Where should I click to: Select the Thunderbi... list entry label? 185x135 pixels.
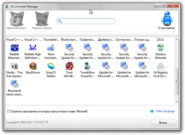pyautogui.click(x=51, y=40)
